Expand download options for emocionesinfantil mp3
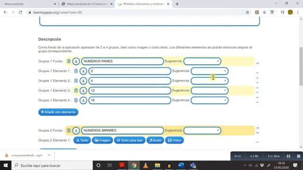The image size is (303, 170). [49, 155]
